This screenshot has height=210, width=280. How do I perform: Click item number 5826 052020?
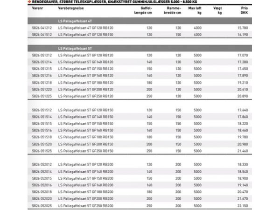(x=42, y=198)
